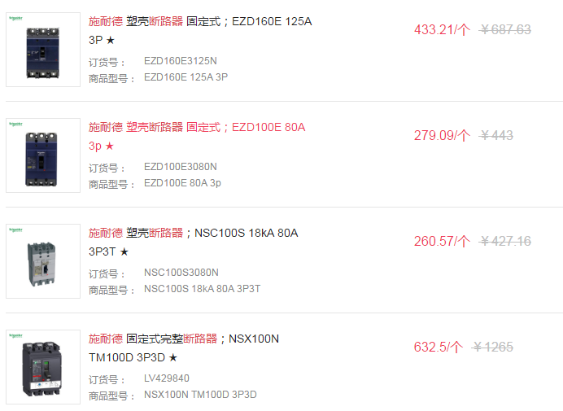Open product title NSC100S 18kA 80A 3P3T
Image resolution: width=563 pixels, height=411 pixels.
pos(193,234)
